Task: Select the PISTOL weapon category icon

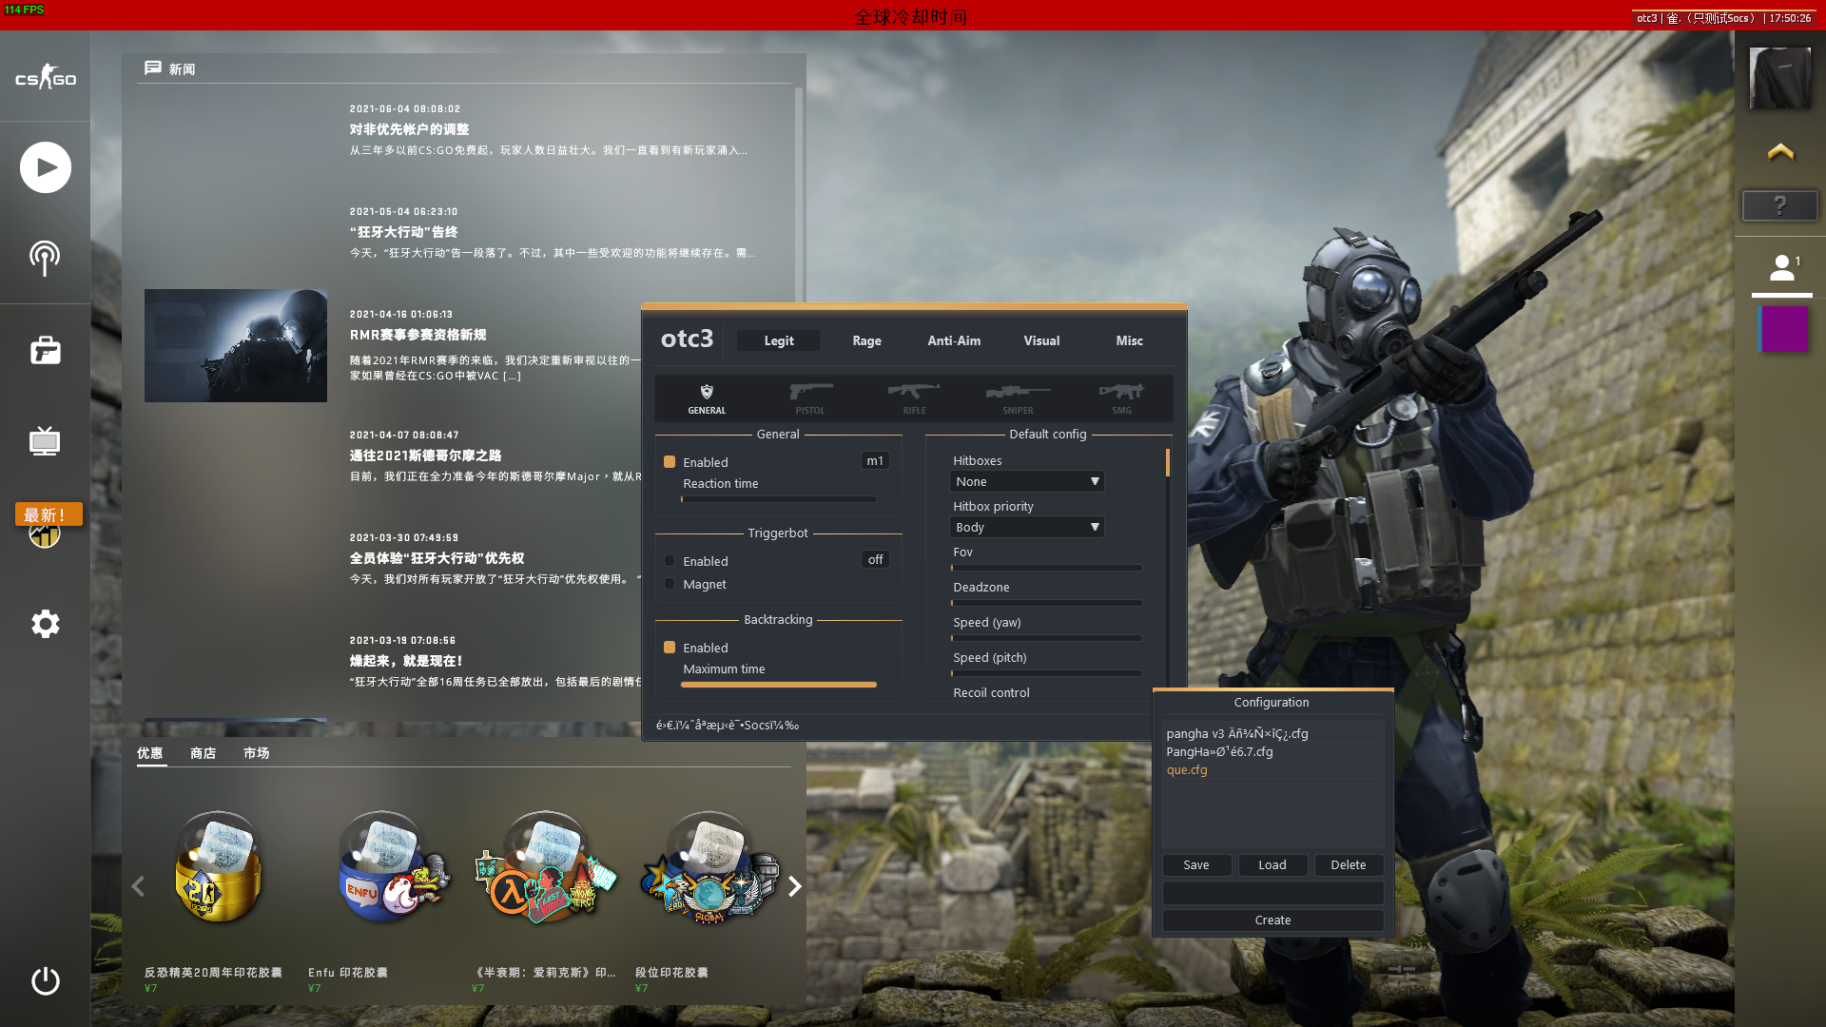Action: (809, 395)
